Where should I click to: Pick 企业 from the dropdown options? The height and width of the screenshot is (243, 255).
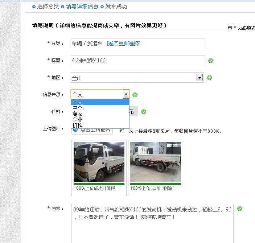(x=77, y=120)
